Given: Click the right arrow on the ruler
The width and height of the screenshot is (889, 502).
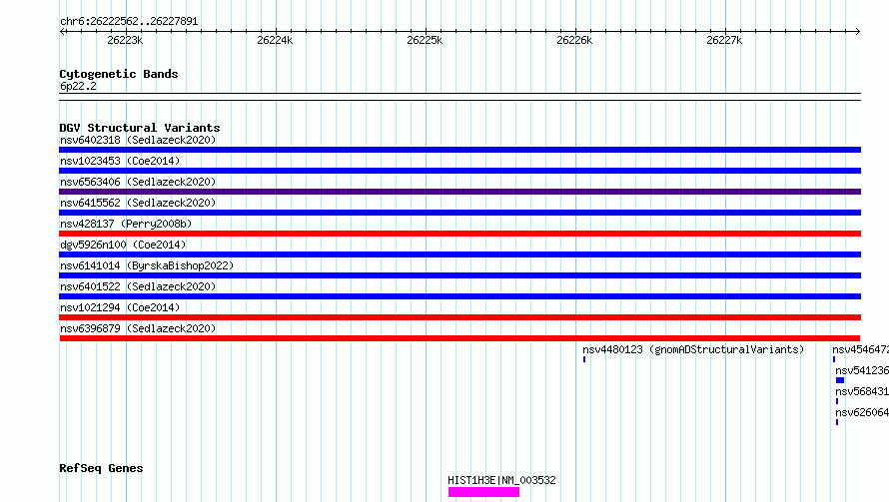Looking at the screenshot, I should (857, 32).
